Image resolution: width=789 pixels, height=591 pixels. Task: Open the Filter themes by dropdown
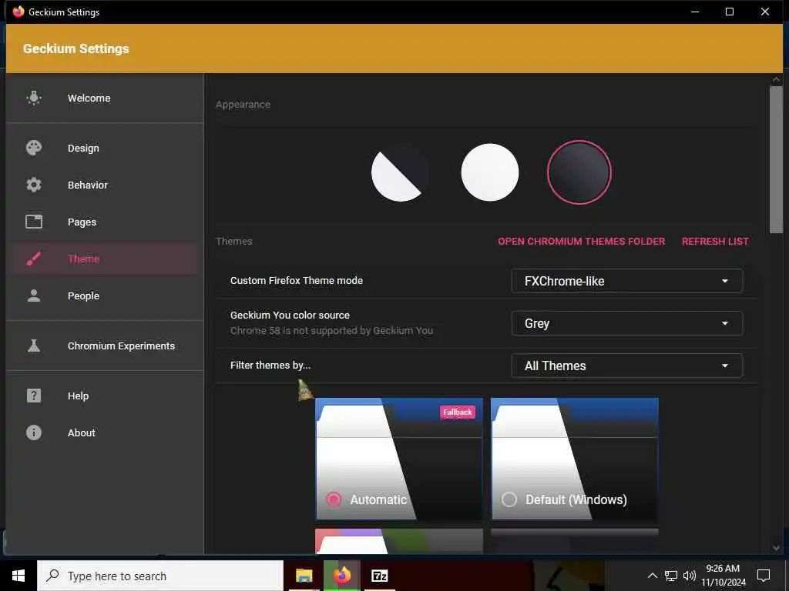point(627,366)
